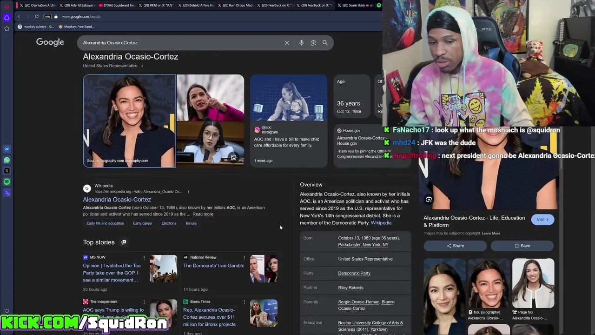The width and height of the screenshot is (595, 335).
Task: Open the three-dot menu beside Wikipedia result
Action: pyautogui.click(x=188, y=191)
